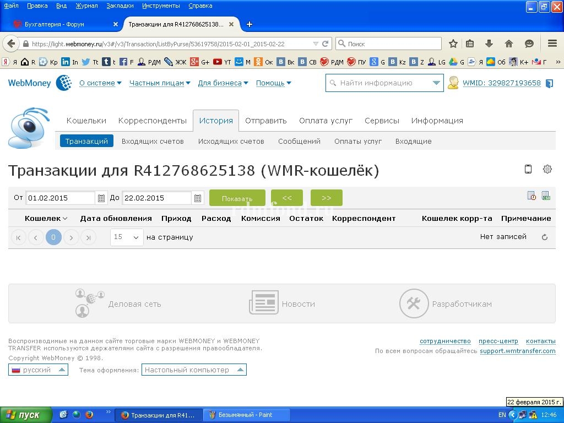Click the От date field 01.02.2015
Viewport: 564px width, 423px height.
click(60, 198)
